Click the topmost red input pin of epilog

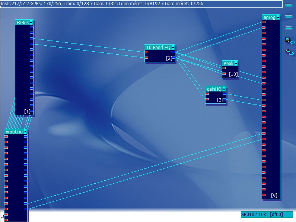264,22
